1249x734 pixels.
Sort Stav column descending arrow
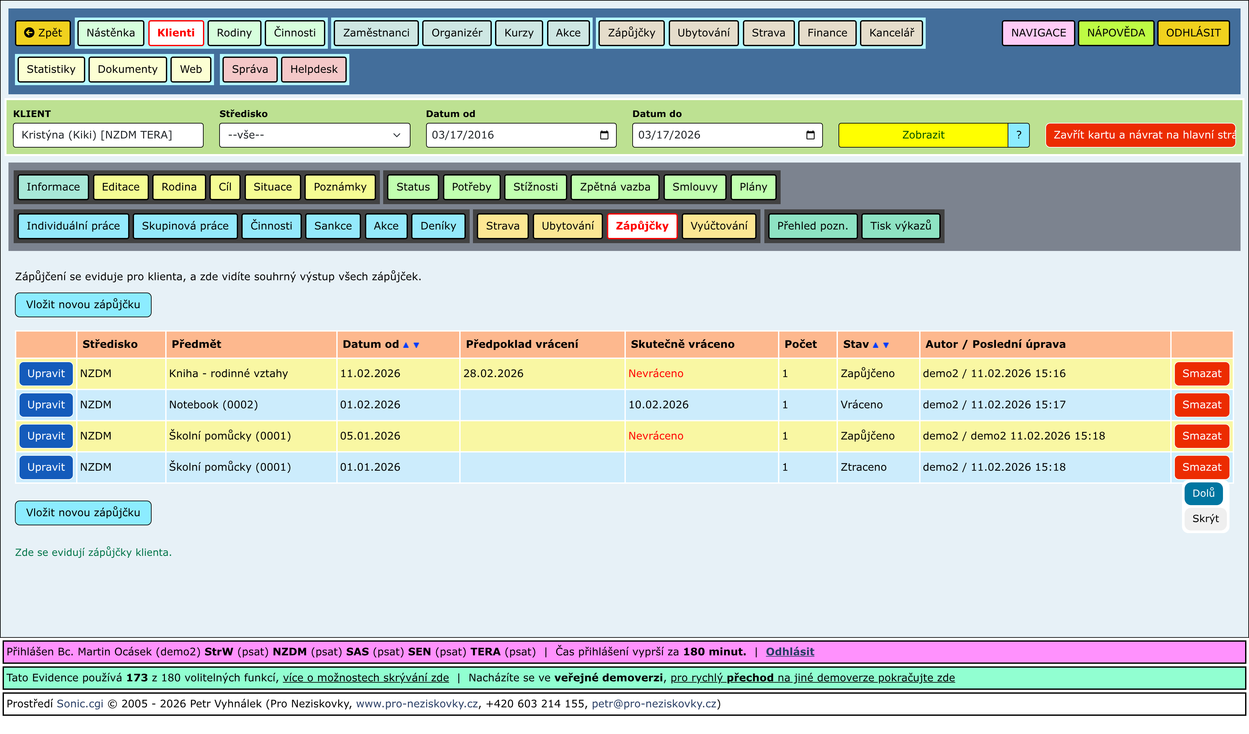tap(886, 345)
